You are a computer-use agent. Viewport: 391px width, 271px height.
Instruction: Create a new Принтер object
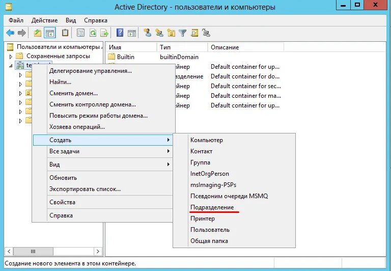(x=234, y=219)
